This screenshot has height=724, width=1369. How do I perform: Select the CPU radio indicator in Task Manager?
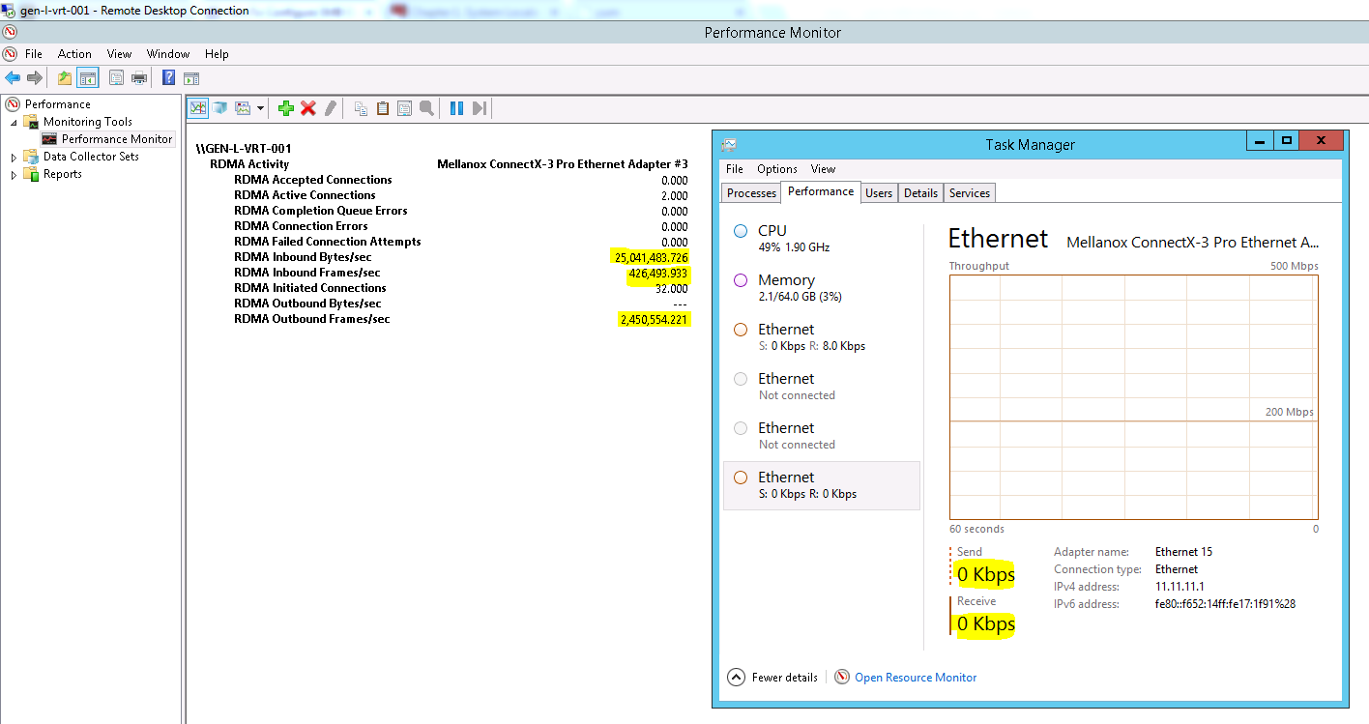[x=740, y=230]
